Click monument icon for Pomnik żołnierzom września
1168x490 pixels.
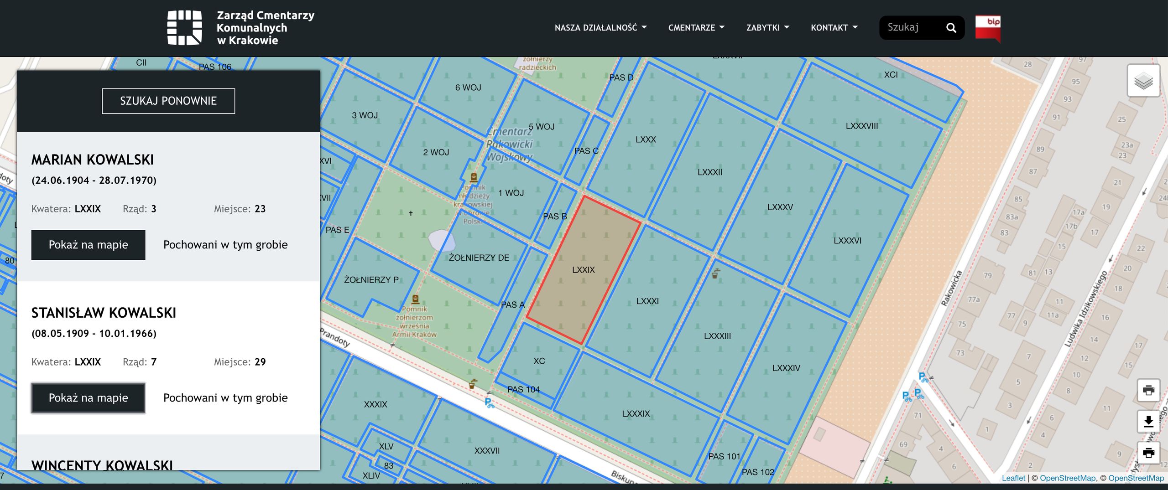(415, 299)
